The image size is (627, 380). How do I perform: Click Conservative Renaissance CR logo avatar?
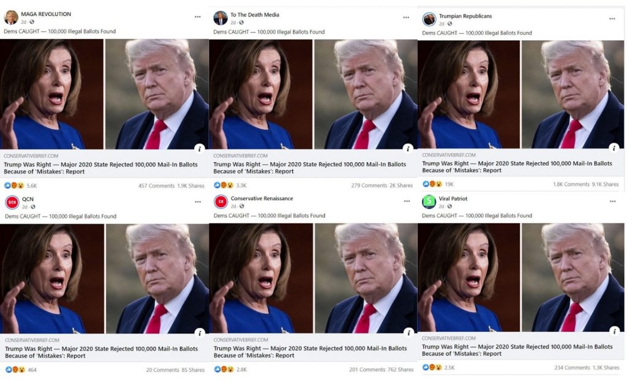coord(221,202)
